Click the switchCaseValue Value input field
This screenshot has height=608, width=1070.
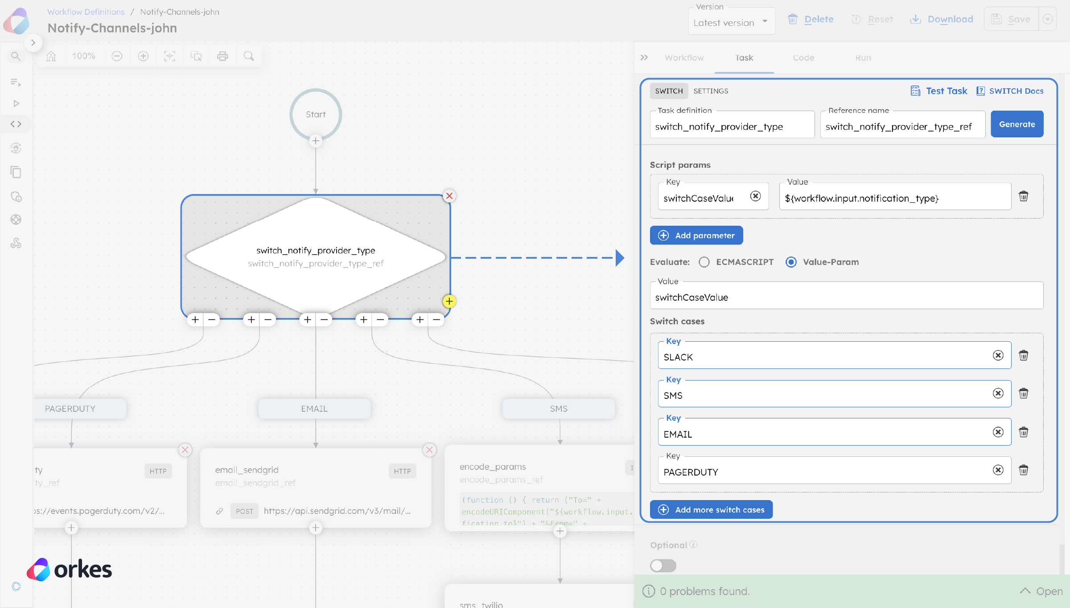[846, 298]
